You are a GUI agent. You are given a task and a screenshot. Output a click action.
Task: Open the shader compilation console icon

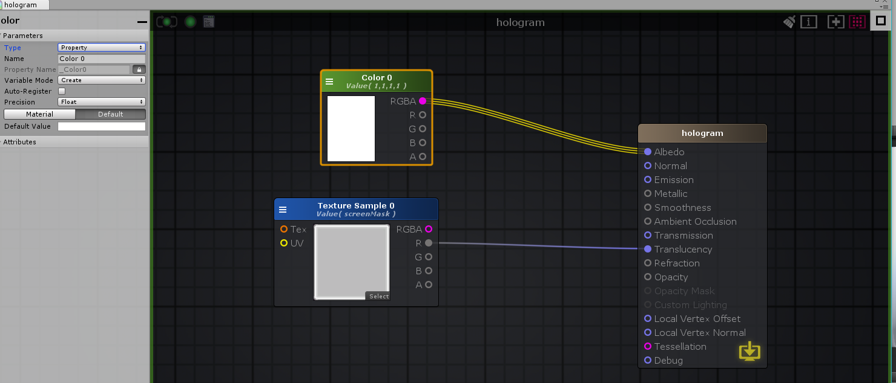tap(208, 21)
